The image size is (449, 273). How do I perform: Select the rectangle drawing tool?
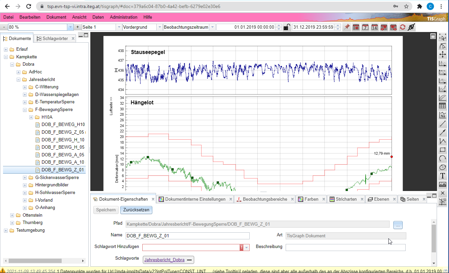[x=443, y=150]
